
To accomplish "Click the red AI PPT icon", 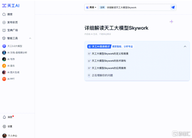I will [x=4, y=79].
